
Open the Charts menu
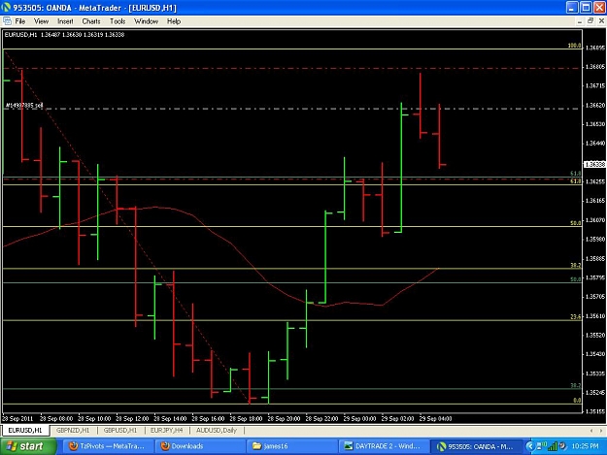(x=91, y=21)
